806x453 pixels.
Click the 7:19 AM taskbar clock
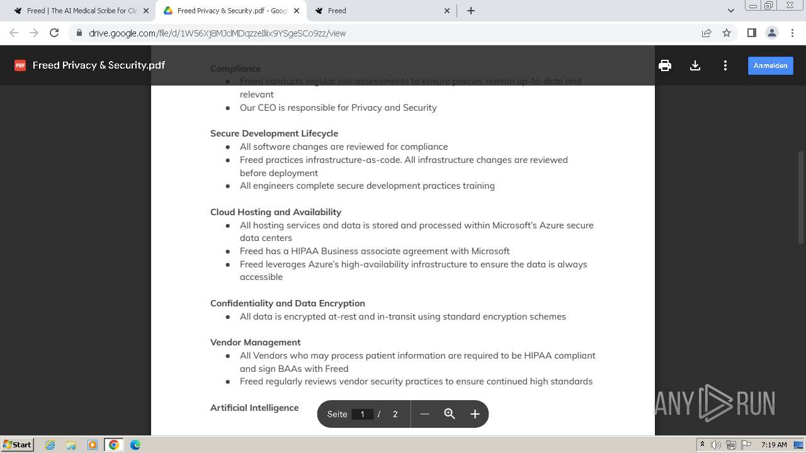tap(774, 445)
